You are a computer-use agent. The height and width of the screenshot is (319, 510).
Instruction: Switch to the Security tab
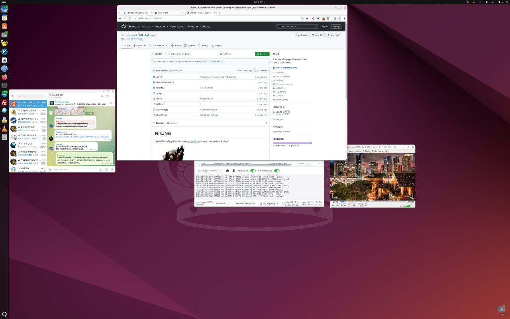(x=203, y=45)
